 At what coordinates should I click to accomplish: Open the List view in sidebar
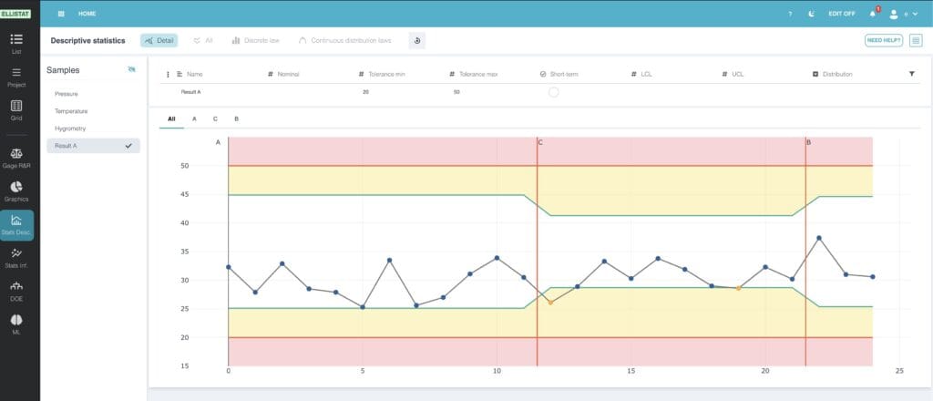click(16, 44)
